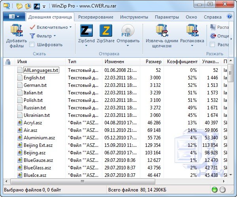This screenshot has height=197, width=237.
Task: Click the Распаковка (Unzip) icon
Action: (x=192, y=30)
